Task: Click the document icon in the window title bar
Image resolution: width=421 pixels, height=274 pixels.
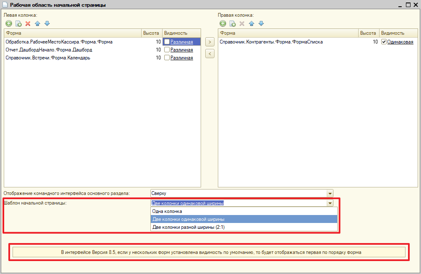Action: point(5,5)
